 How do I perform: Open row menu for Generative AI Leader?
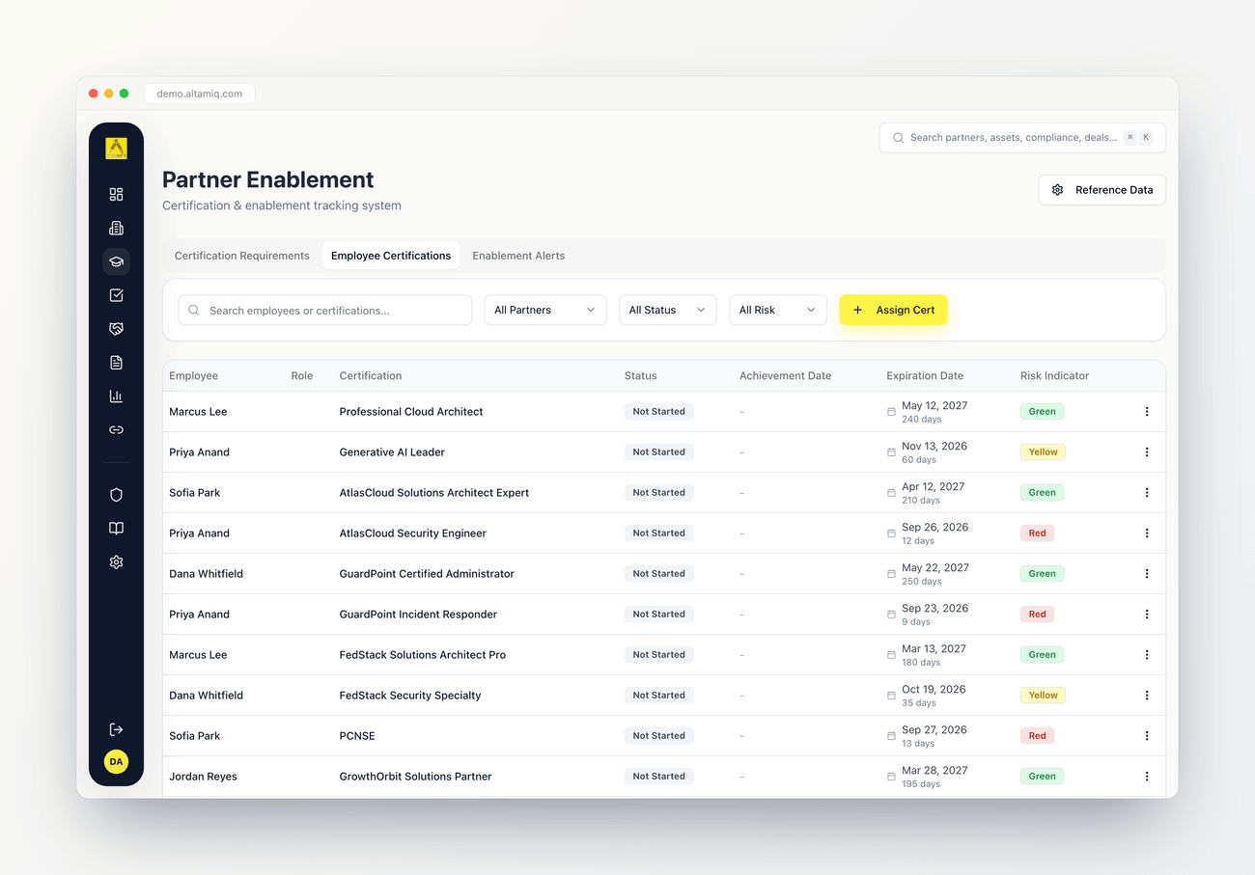click(1147, 452)
